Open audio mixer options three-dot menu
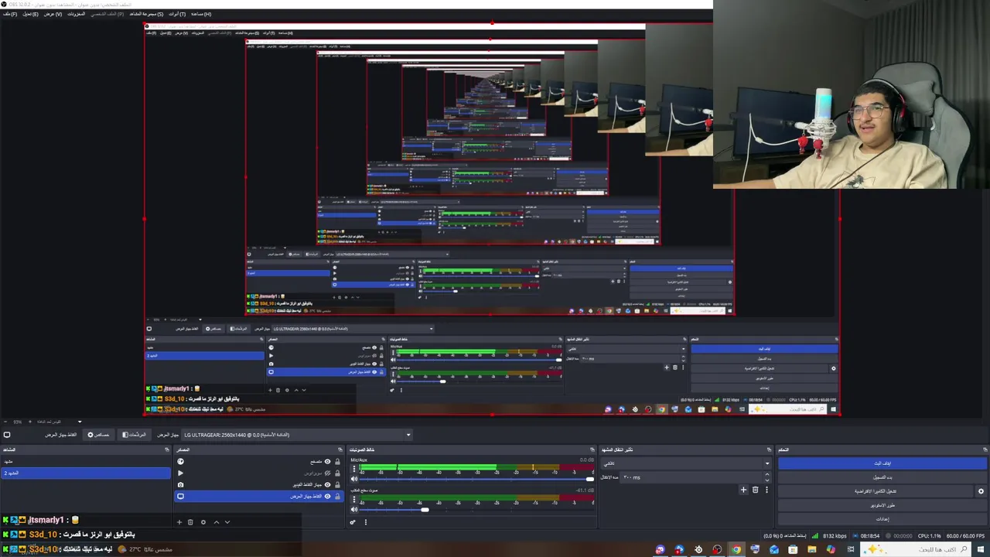Viewport: 990px width, 557px height. [x=366, y=522]
